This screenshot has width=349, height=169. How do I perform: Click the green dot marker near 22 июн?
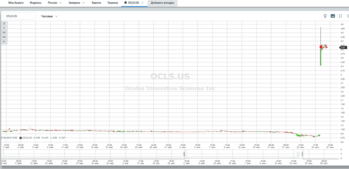point(298,135)
